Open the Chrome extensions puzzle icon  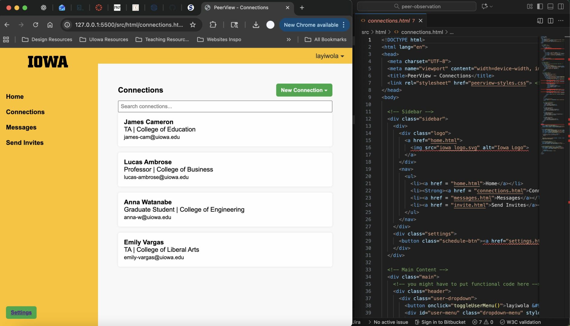coord(213,25)
